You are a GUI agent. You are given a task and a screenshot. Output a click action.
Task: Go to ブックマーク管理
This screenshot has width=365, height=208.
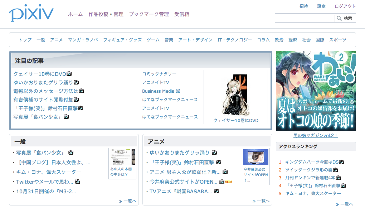[149, 14]
